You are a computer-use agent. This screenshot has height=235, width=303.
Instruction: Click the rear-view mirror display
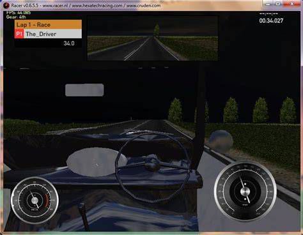(153, 38)
